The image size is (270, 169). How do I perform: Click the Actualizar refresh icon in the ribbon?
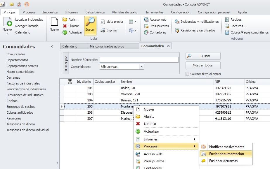[65, 32]
